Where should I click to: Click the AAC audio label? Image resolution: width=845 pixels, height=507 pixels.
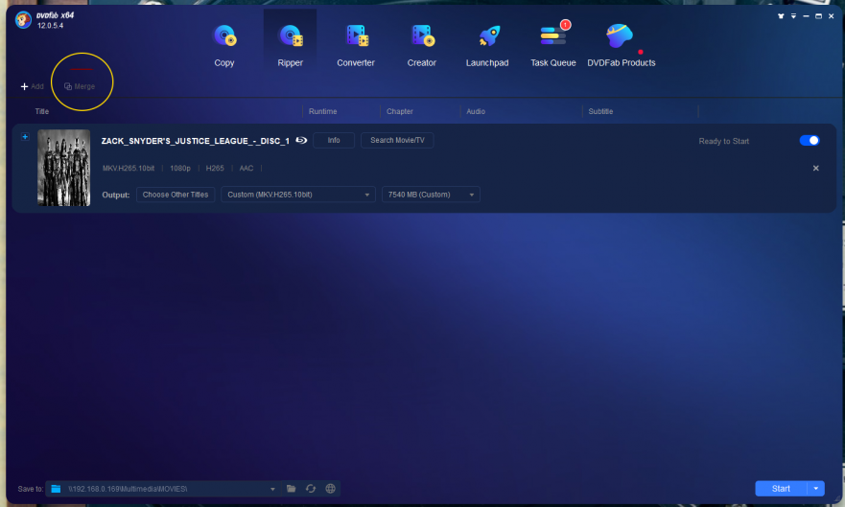pos(246,169)
